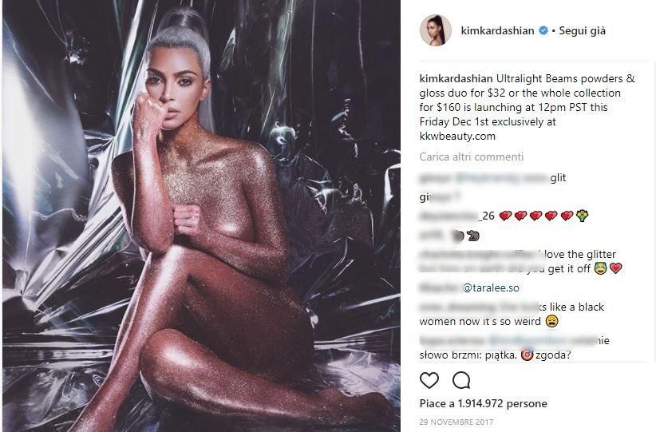Screen dimensions: 656x432
Task: Toggle the 'Segui già' following button
Action: pos(582,30)
